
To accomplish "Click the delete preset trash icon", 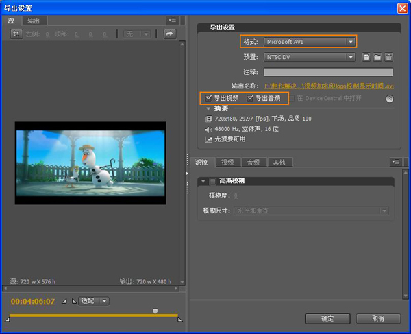I will pyautogui.click(x=388, y=57).
